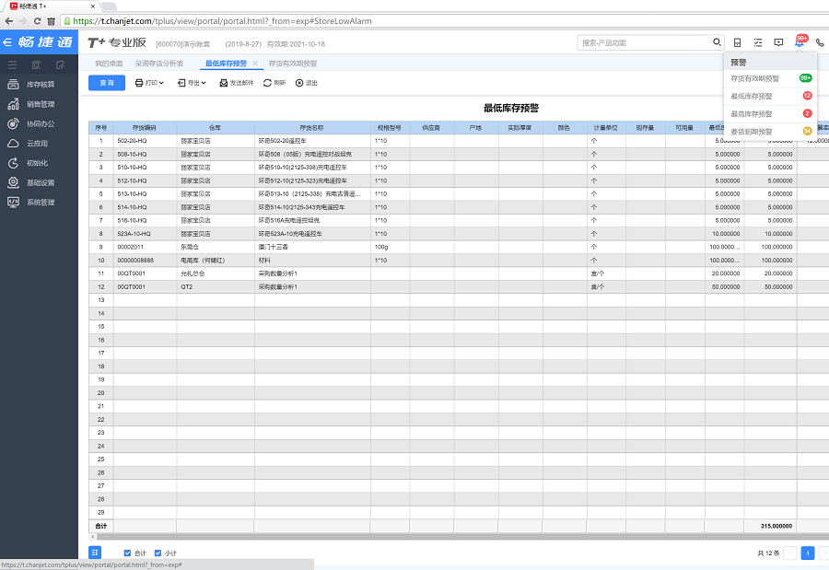Select 存货有效期预警 in the alert popup

pyautogui.click(x=770, y=78)
